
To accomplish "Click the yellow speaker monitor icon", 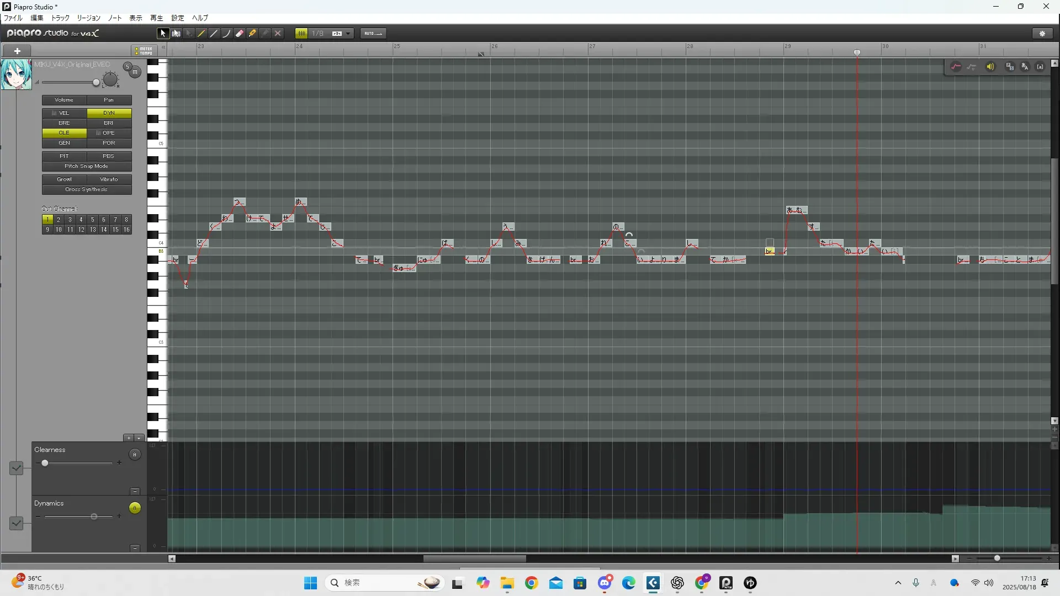I will point(990,67).
